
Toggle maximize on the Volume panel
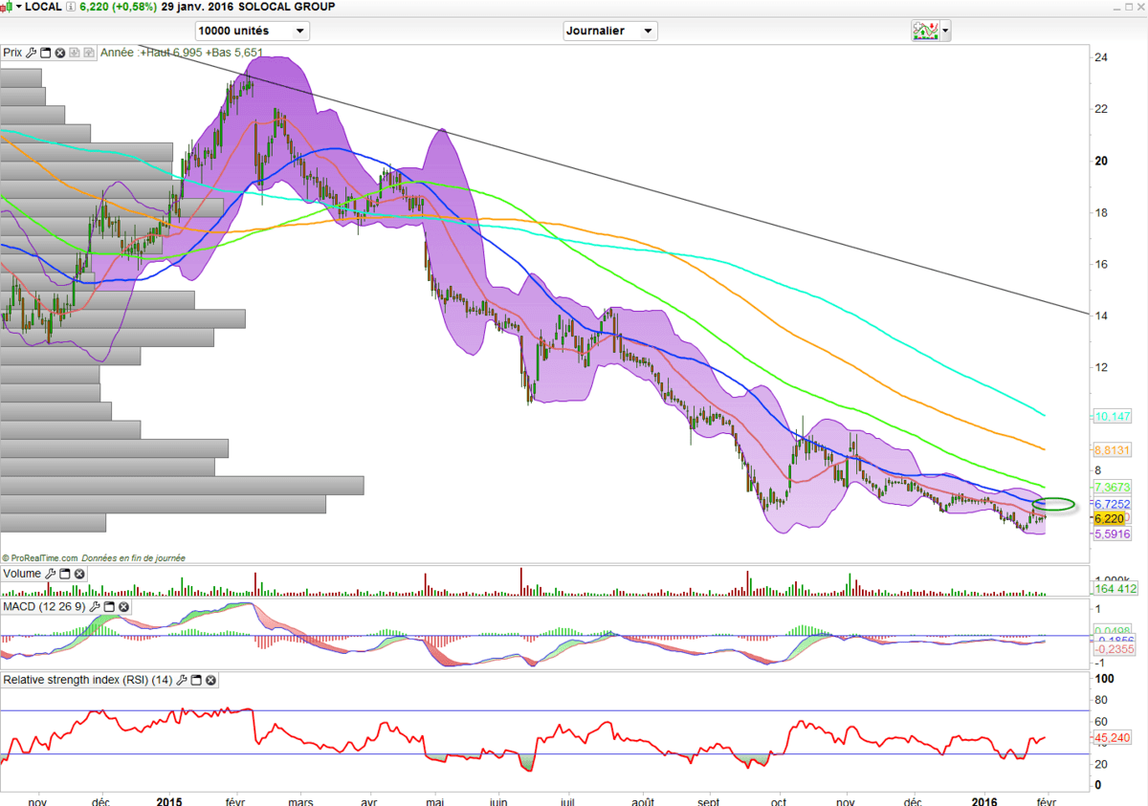point(64,574)
